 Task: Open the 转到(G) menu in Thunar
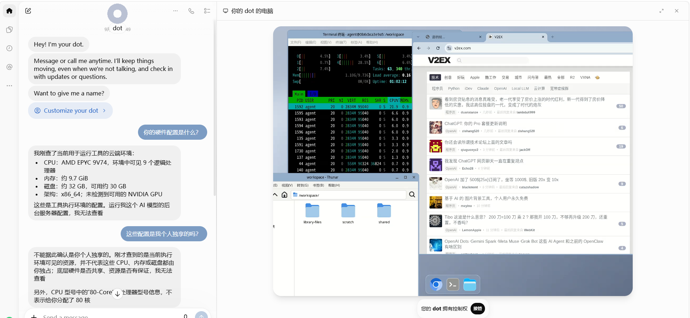pos(303,185)
